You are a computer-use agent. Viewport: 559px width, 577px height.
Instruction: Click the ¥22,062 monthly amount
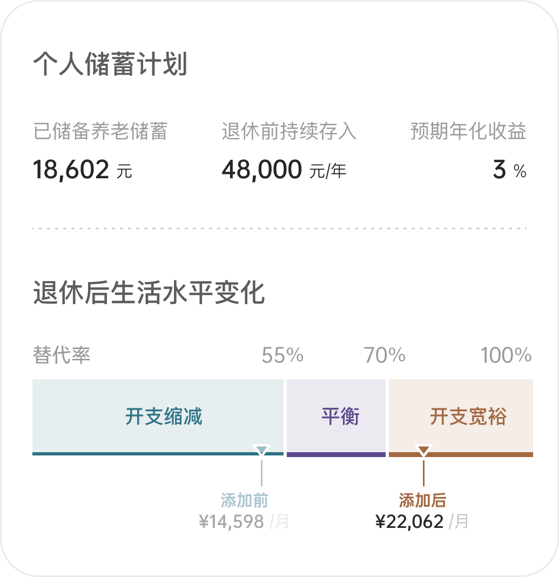pos(409,521)
